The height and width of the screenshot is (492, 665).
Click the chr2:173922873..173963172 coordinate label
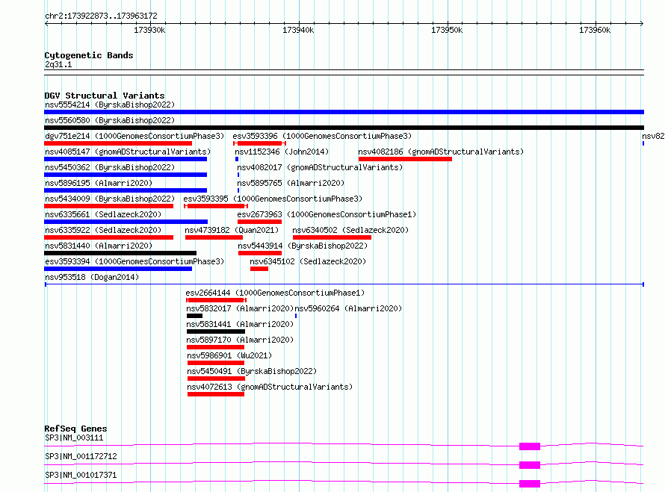101,16
